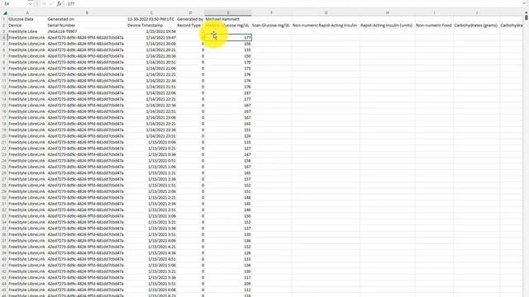Select row 1 header
Screen dimensions: 529x297
[4, 19]
